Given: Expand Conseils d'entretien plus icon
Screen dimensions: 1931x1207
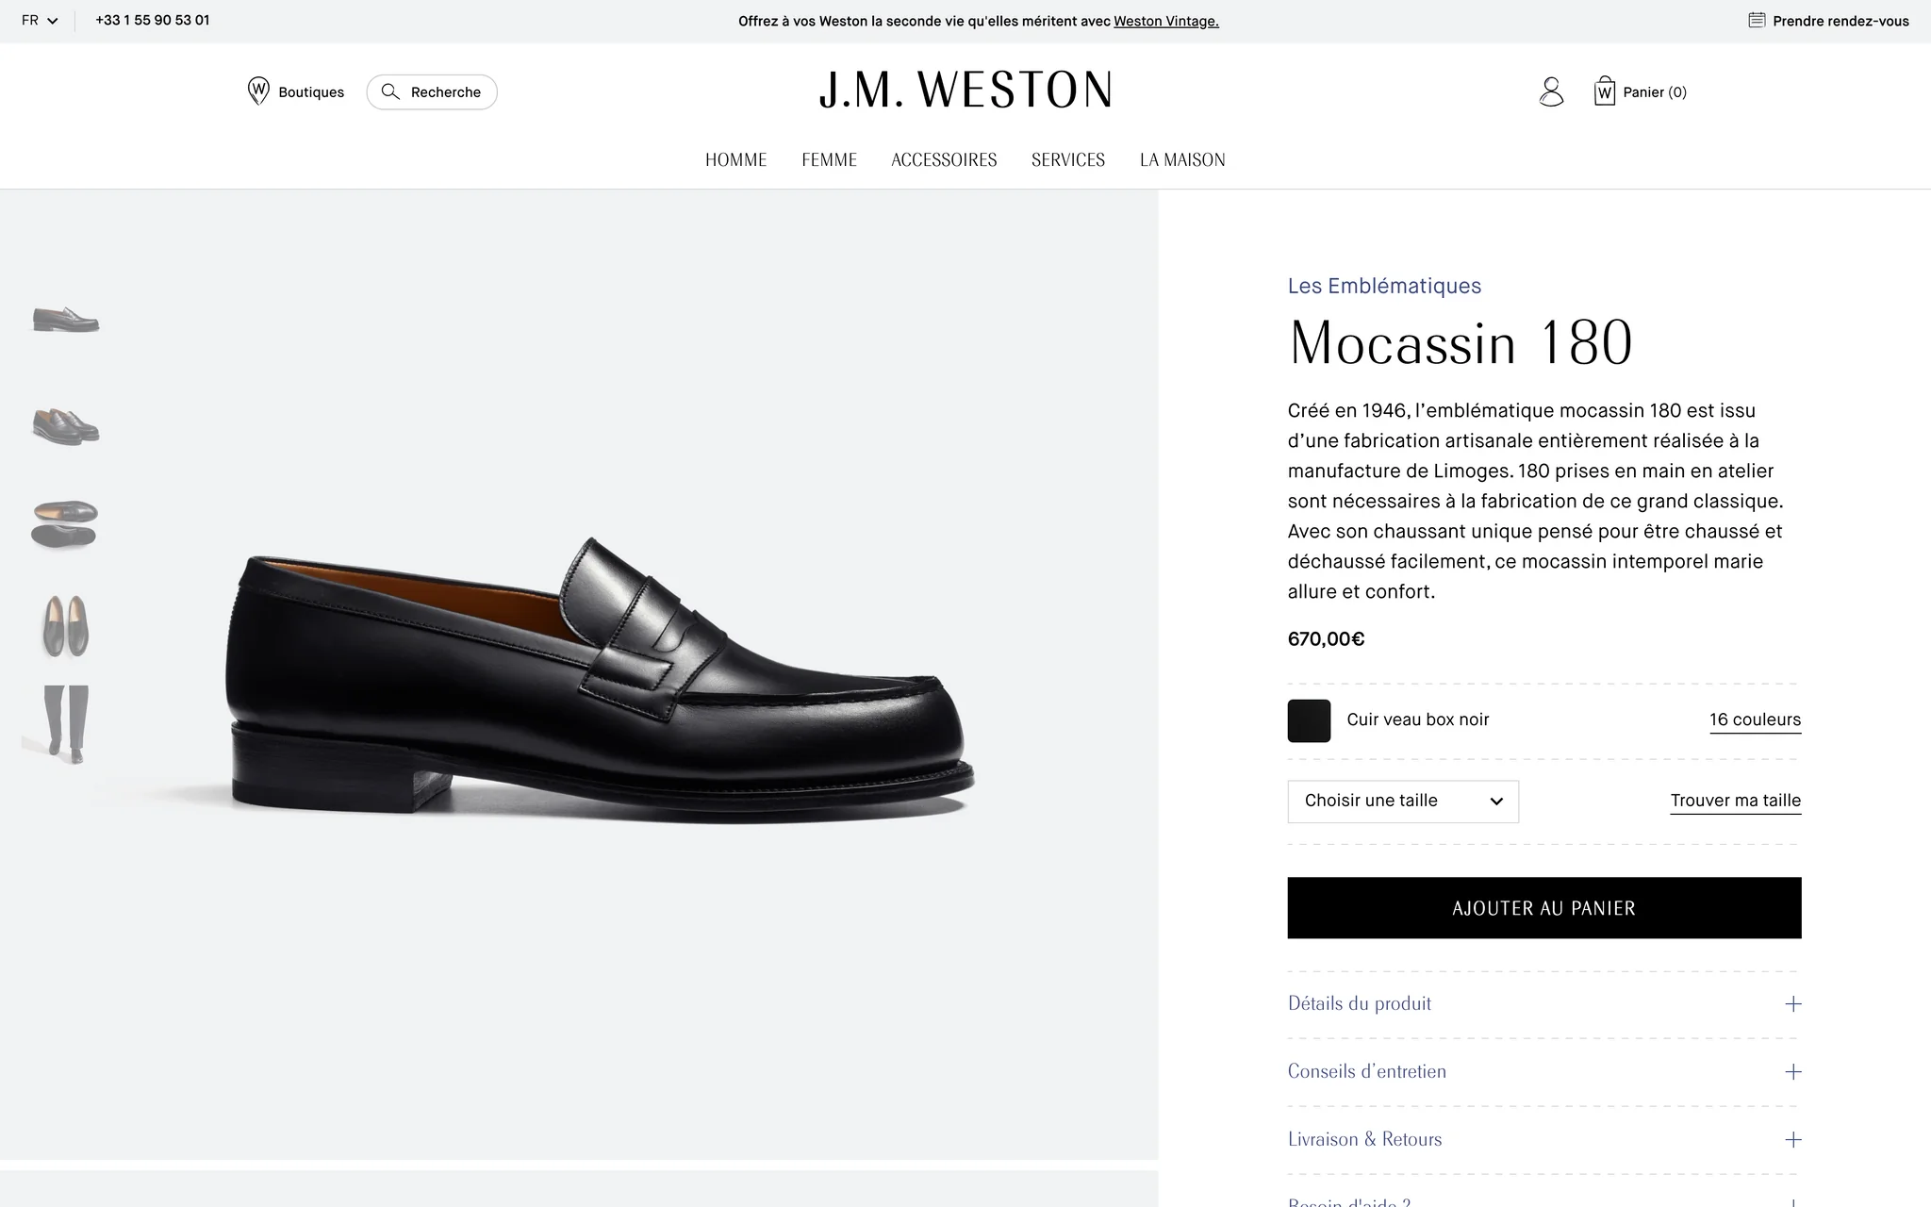Looking at the screenshot, I should (1793, 1072).
